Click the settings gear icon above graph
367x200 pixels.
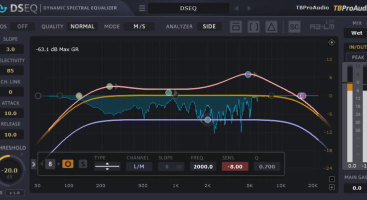(332, 42)
